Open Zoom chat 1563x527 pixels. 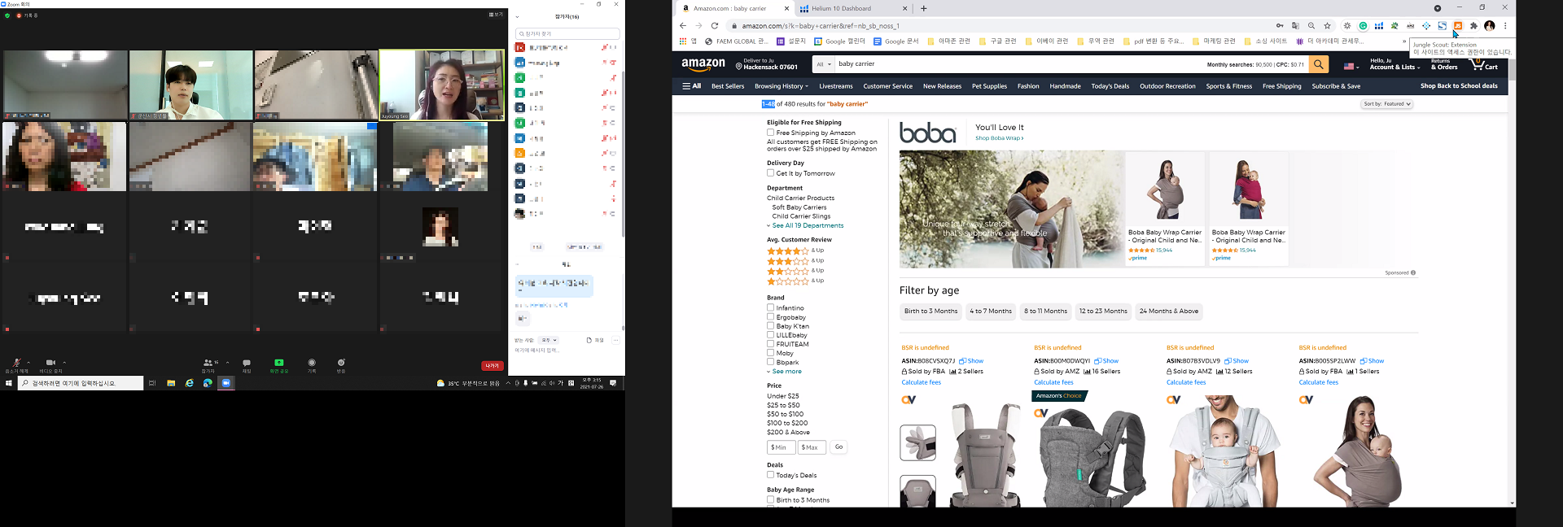247,365
